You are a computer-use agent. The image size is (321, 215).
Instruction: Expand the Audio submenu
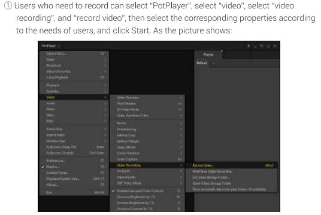tap(74, 103)
